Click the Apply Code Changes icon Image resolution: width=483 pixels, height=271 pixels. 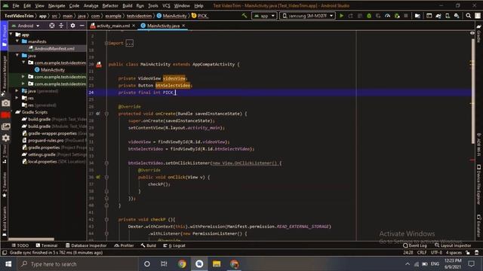coord(359,16)
